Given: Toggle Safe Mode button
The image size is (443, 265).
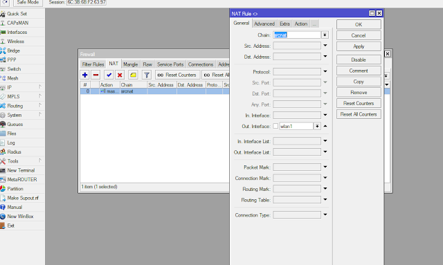Looking at the screenshot, I should pos(28,3).
